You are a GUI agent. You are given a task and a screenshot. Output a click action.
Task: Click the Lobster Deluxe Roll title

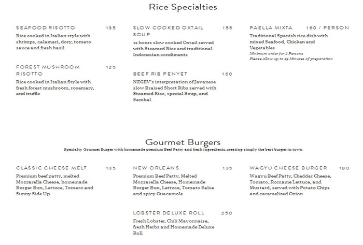(x=169, y=213)
